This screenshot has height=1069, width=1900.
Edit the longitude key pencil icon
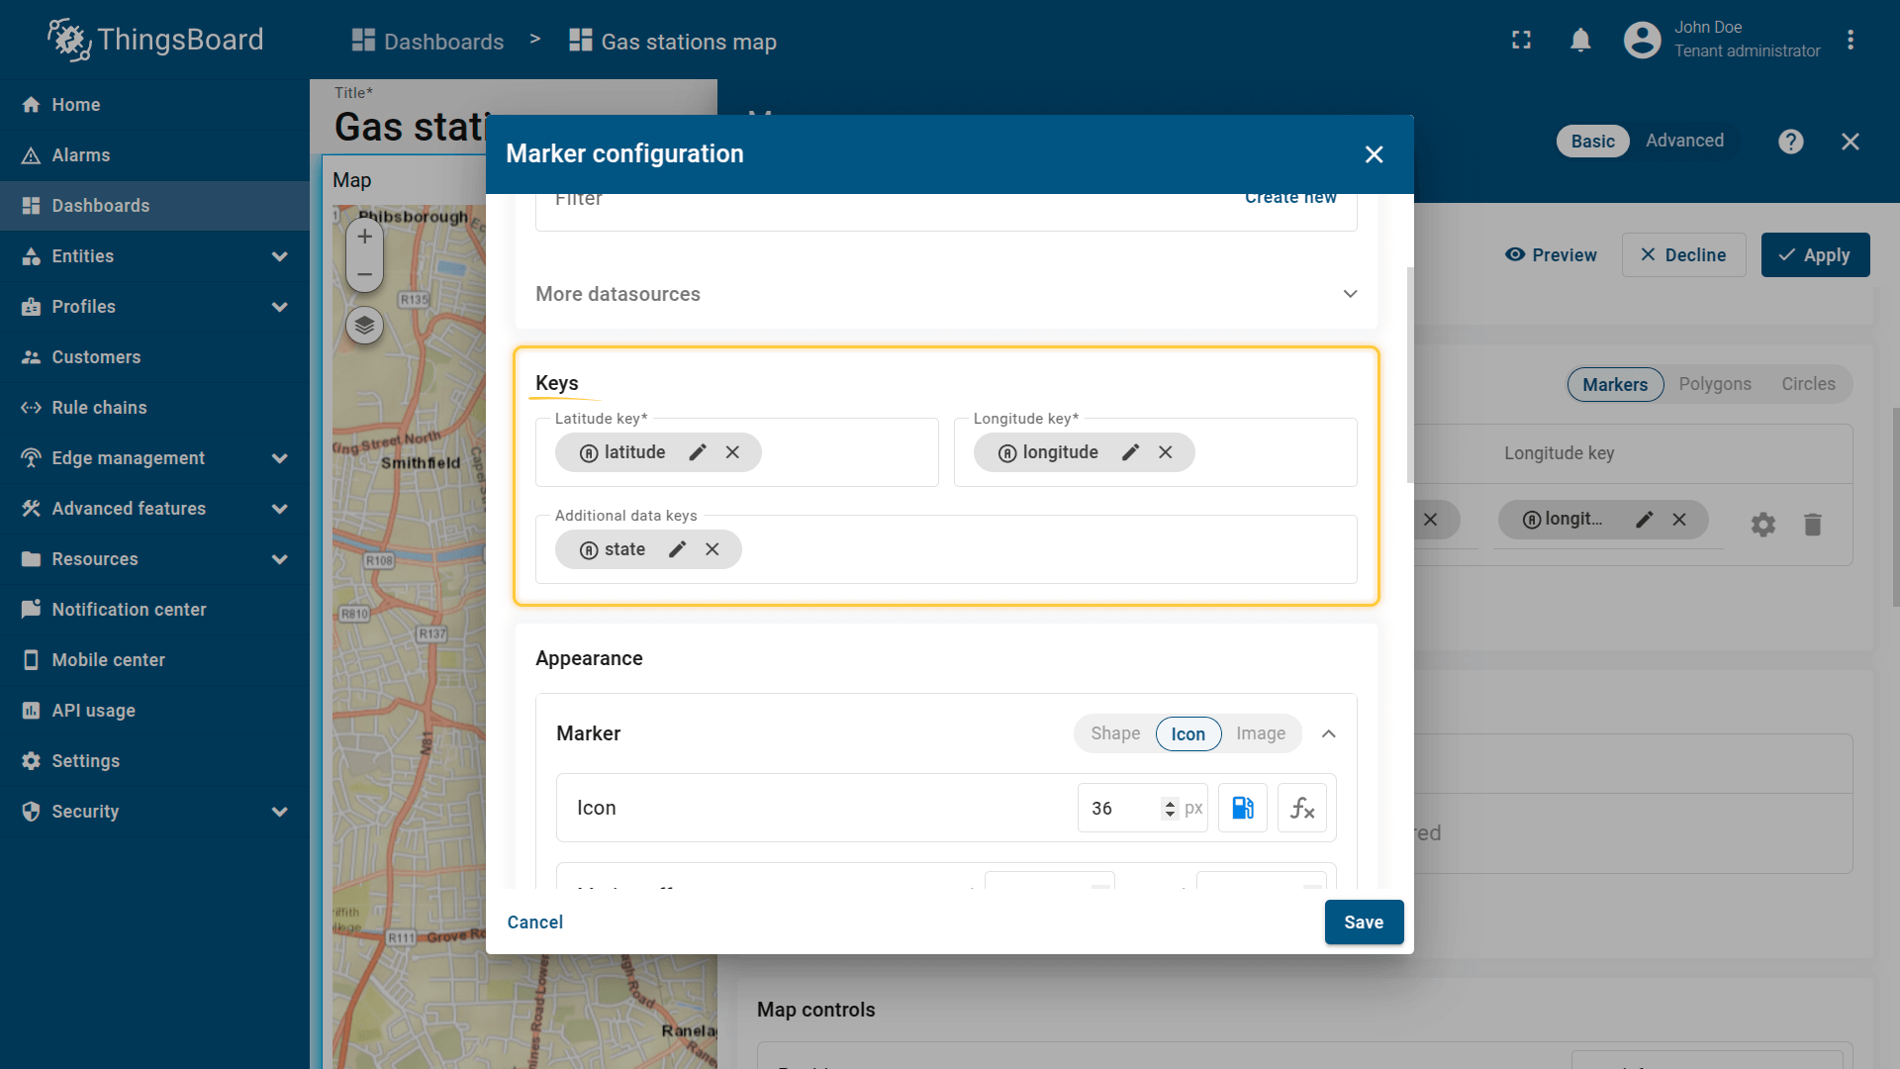[x=1131, y=452]
